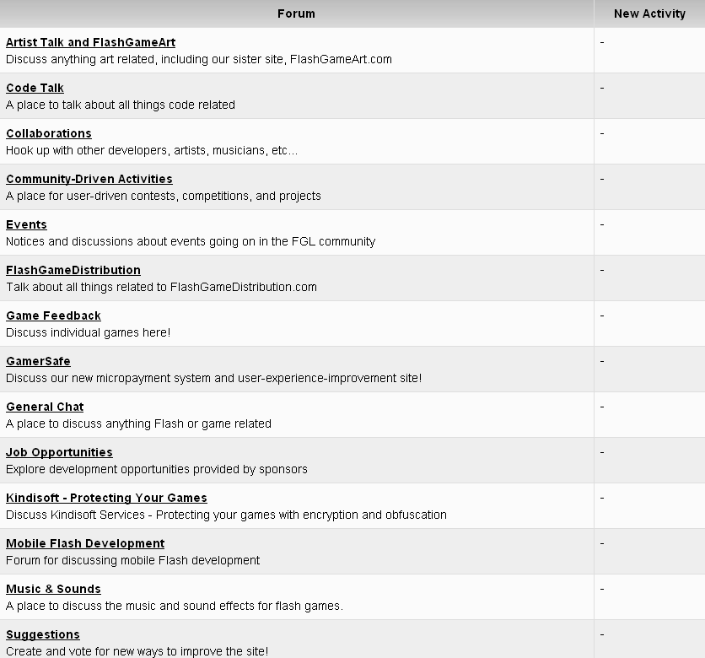Click the Forum column header
The height and width of the screenshot is (658, 705).
[x=296, y=13]
